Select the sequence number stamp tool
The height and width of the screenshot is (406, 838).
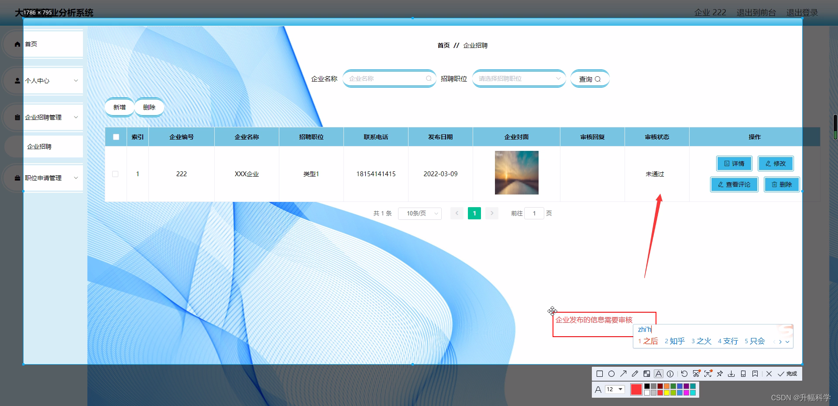click(670, 374)
